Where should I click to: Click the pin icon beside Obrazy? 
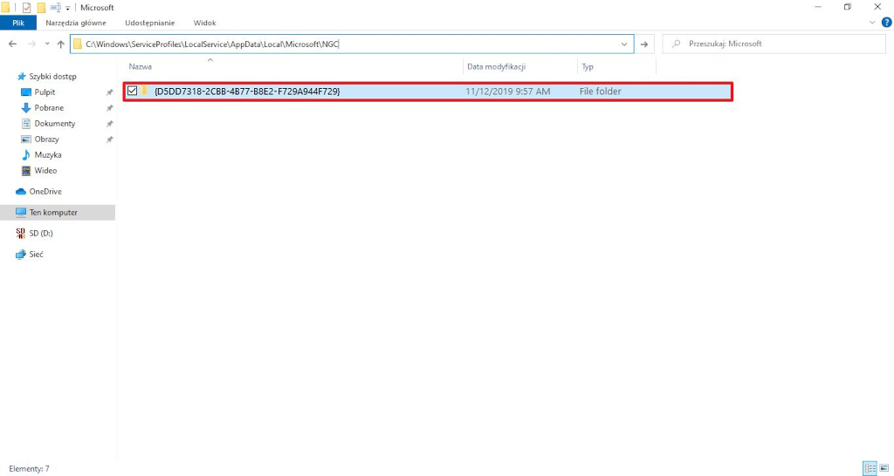(109, 139)
